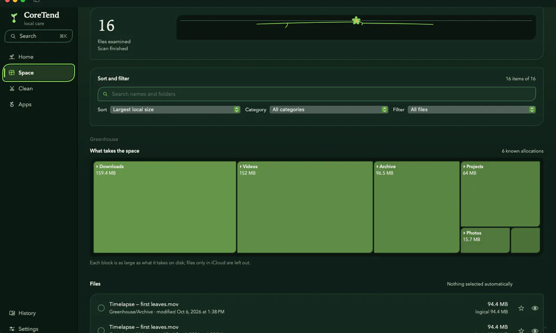
Task: Select the first Timelapse file radio circle
Action: 101,308
